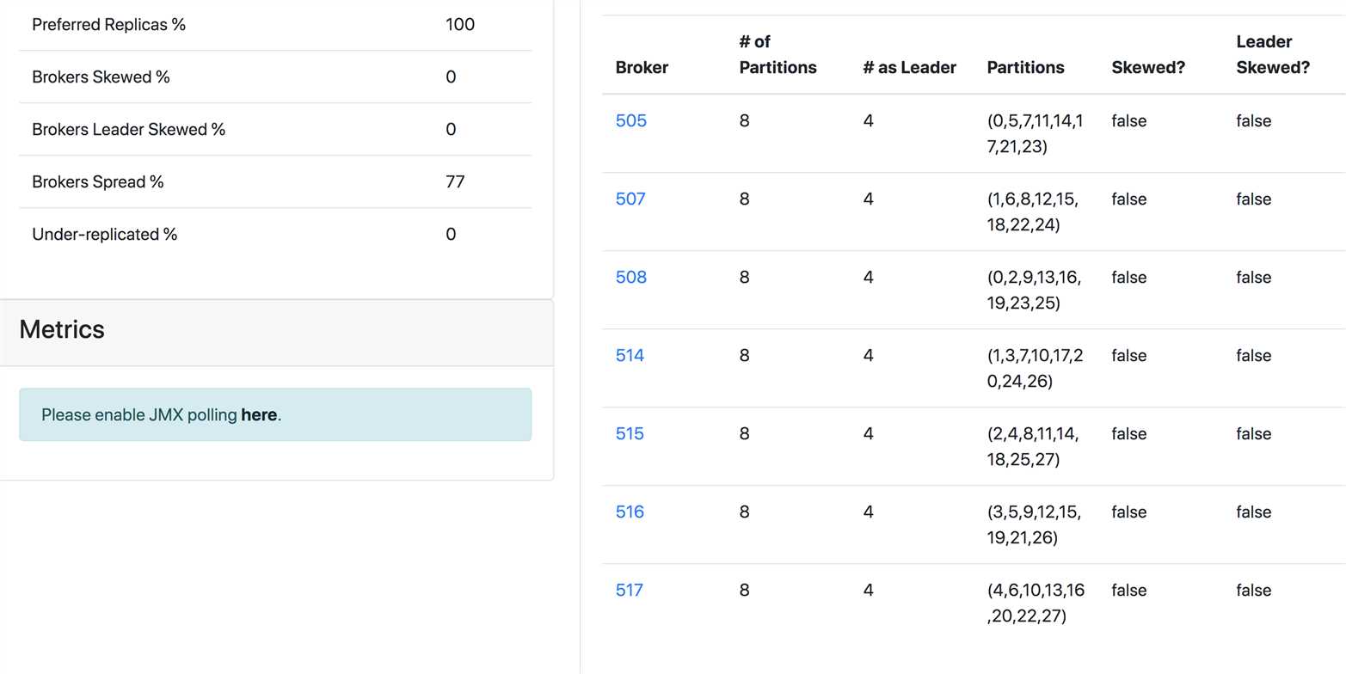1346x674 pixels.
Task: Click partition list (0,5,7,11,14,17,21,23)
Action: 1036,134
